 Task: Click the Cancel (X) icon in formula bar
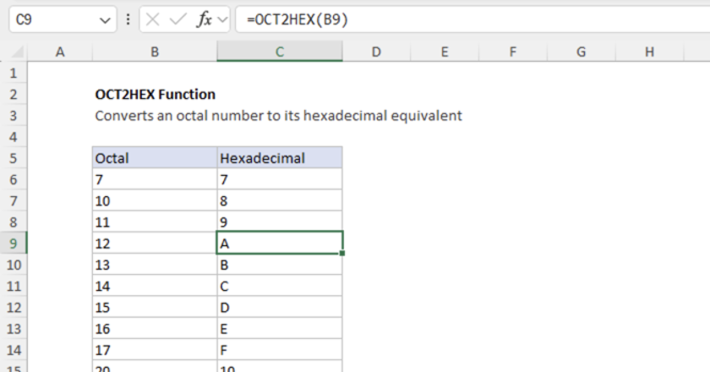pos(153,19)
